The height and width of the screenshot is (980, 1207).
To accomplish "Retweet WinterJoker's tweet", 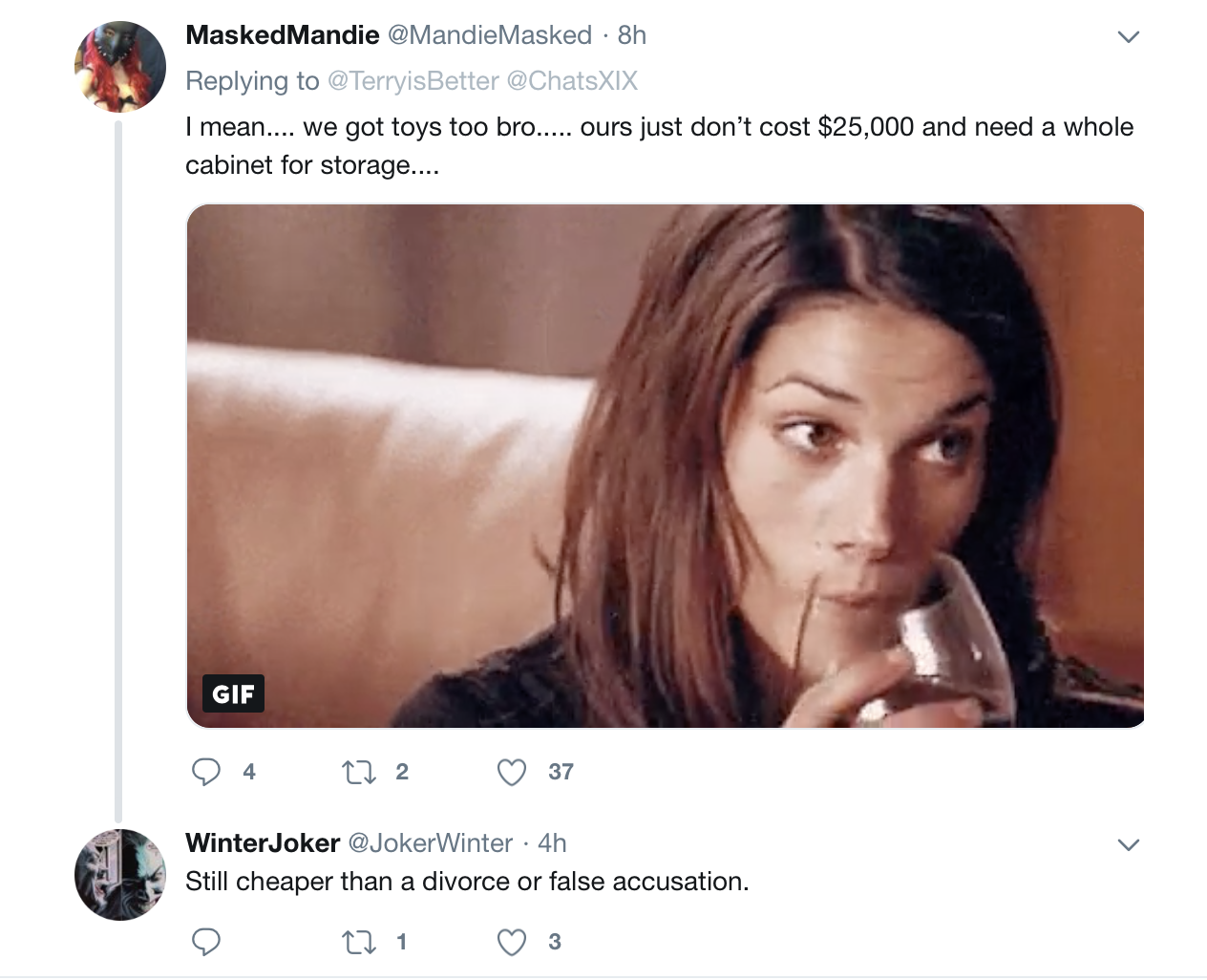I will (359, 942).
